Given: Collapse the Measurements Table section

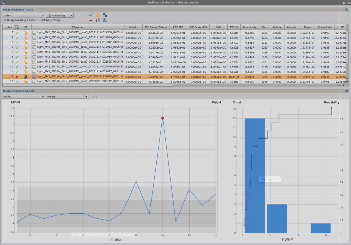Looking at the screenshot, I should 346,10.
